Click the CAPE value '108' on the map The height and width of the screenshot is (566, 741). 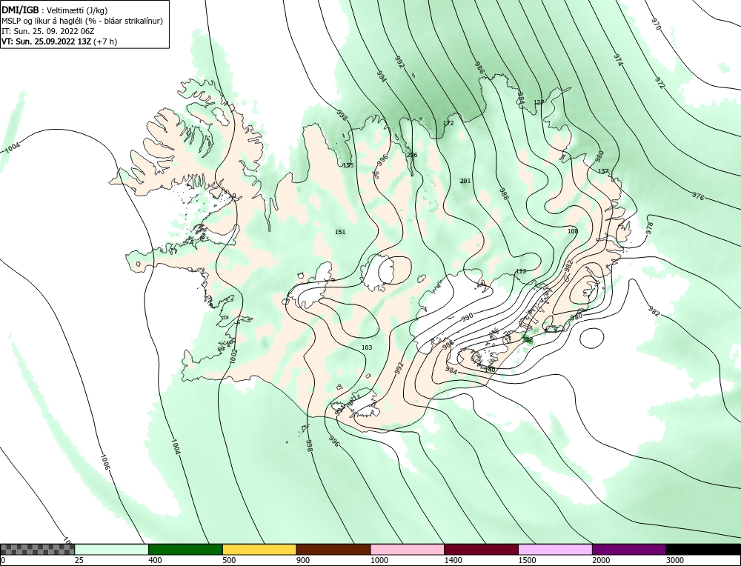tap(573, 231)
